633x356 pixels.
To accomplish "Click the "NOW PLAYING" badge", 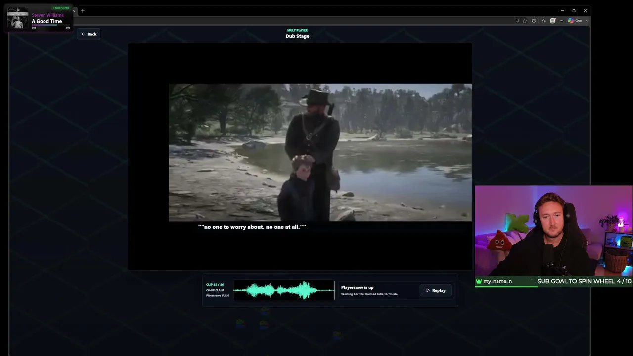I will pyautogui.click(x=62, y=8).
